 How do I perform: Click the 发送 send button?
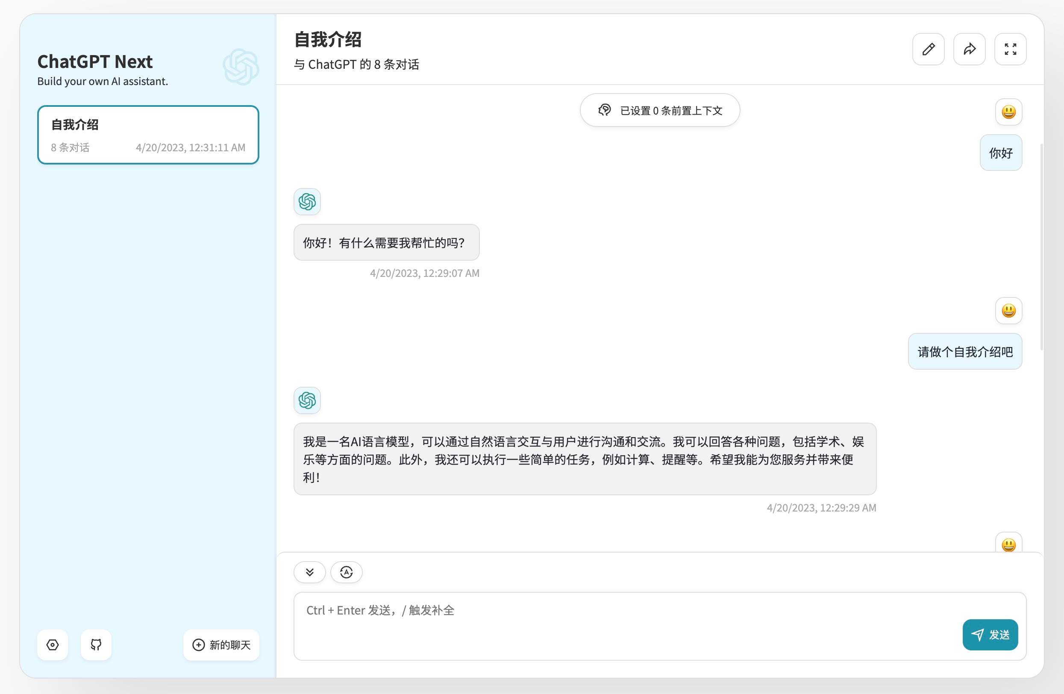click(990, 635)
